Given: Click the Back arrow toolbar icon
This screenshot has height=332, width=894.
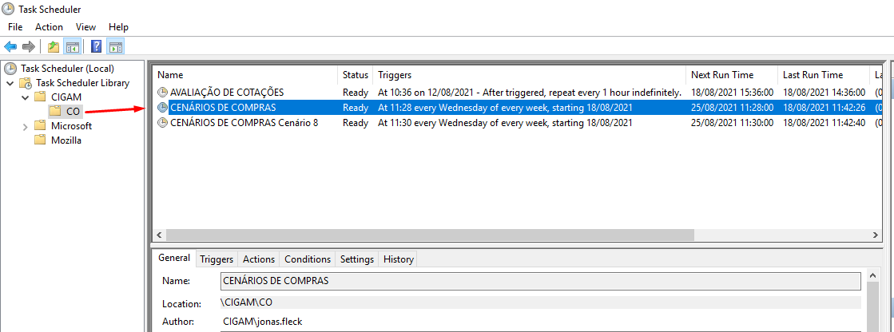Looking at the screenshot, I should pyautogui.click(x=11, y=46).
